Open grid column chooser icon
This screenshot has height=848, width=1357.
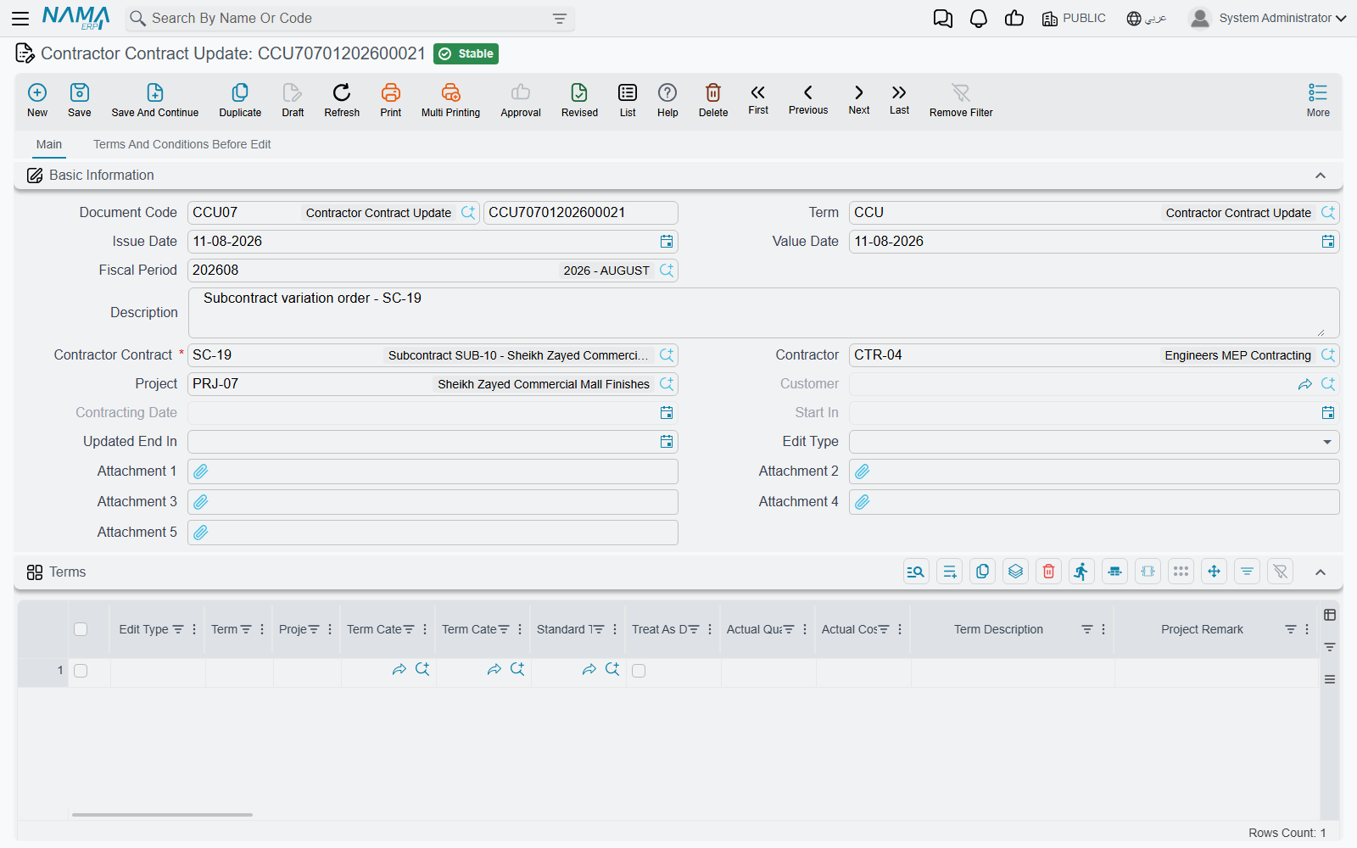click(x=1330, y=615)
